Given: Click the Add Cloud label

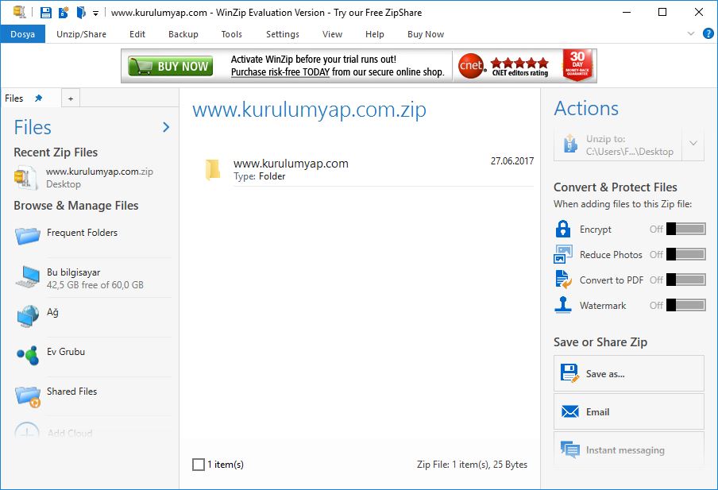Looking at the screenshot, I should (x=70, y=433).
